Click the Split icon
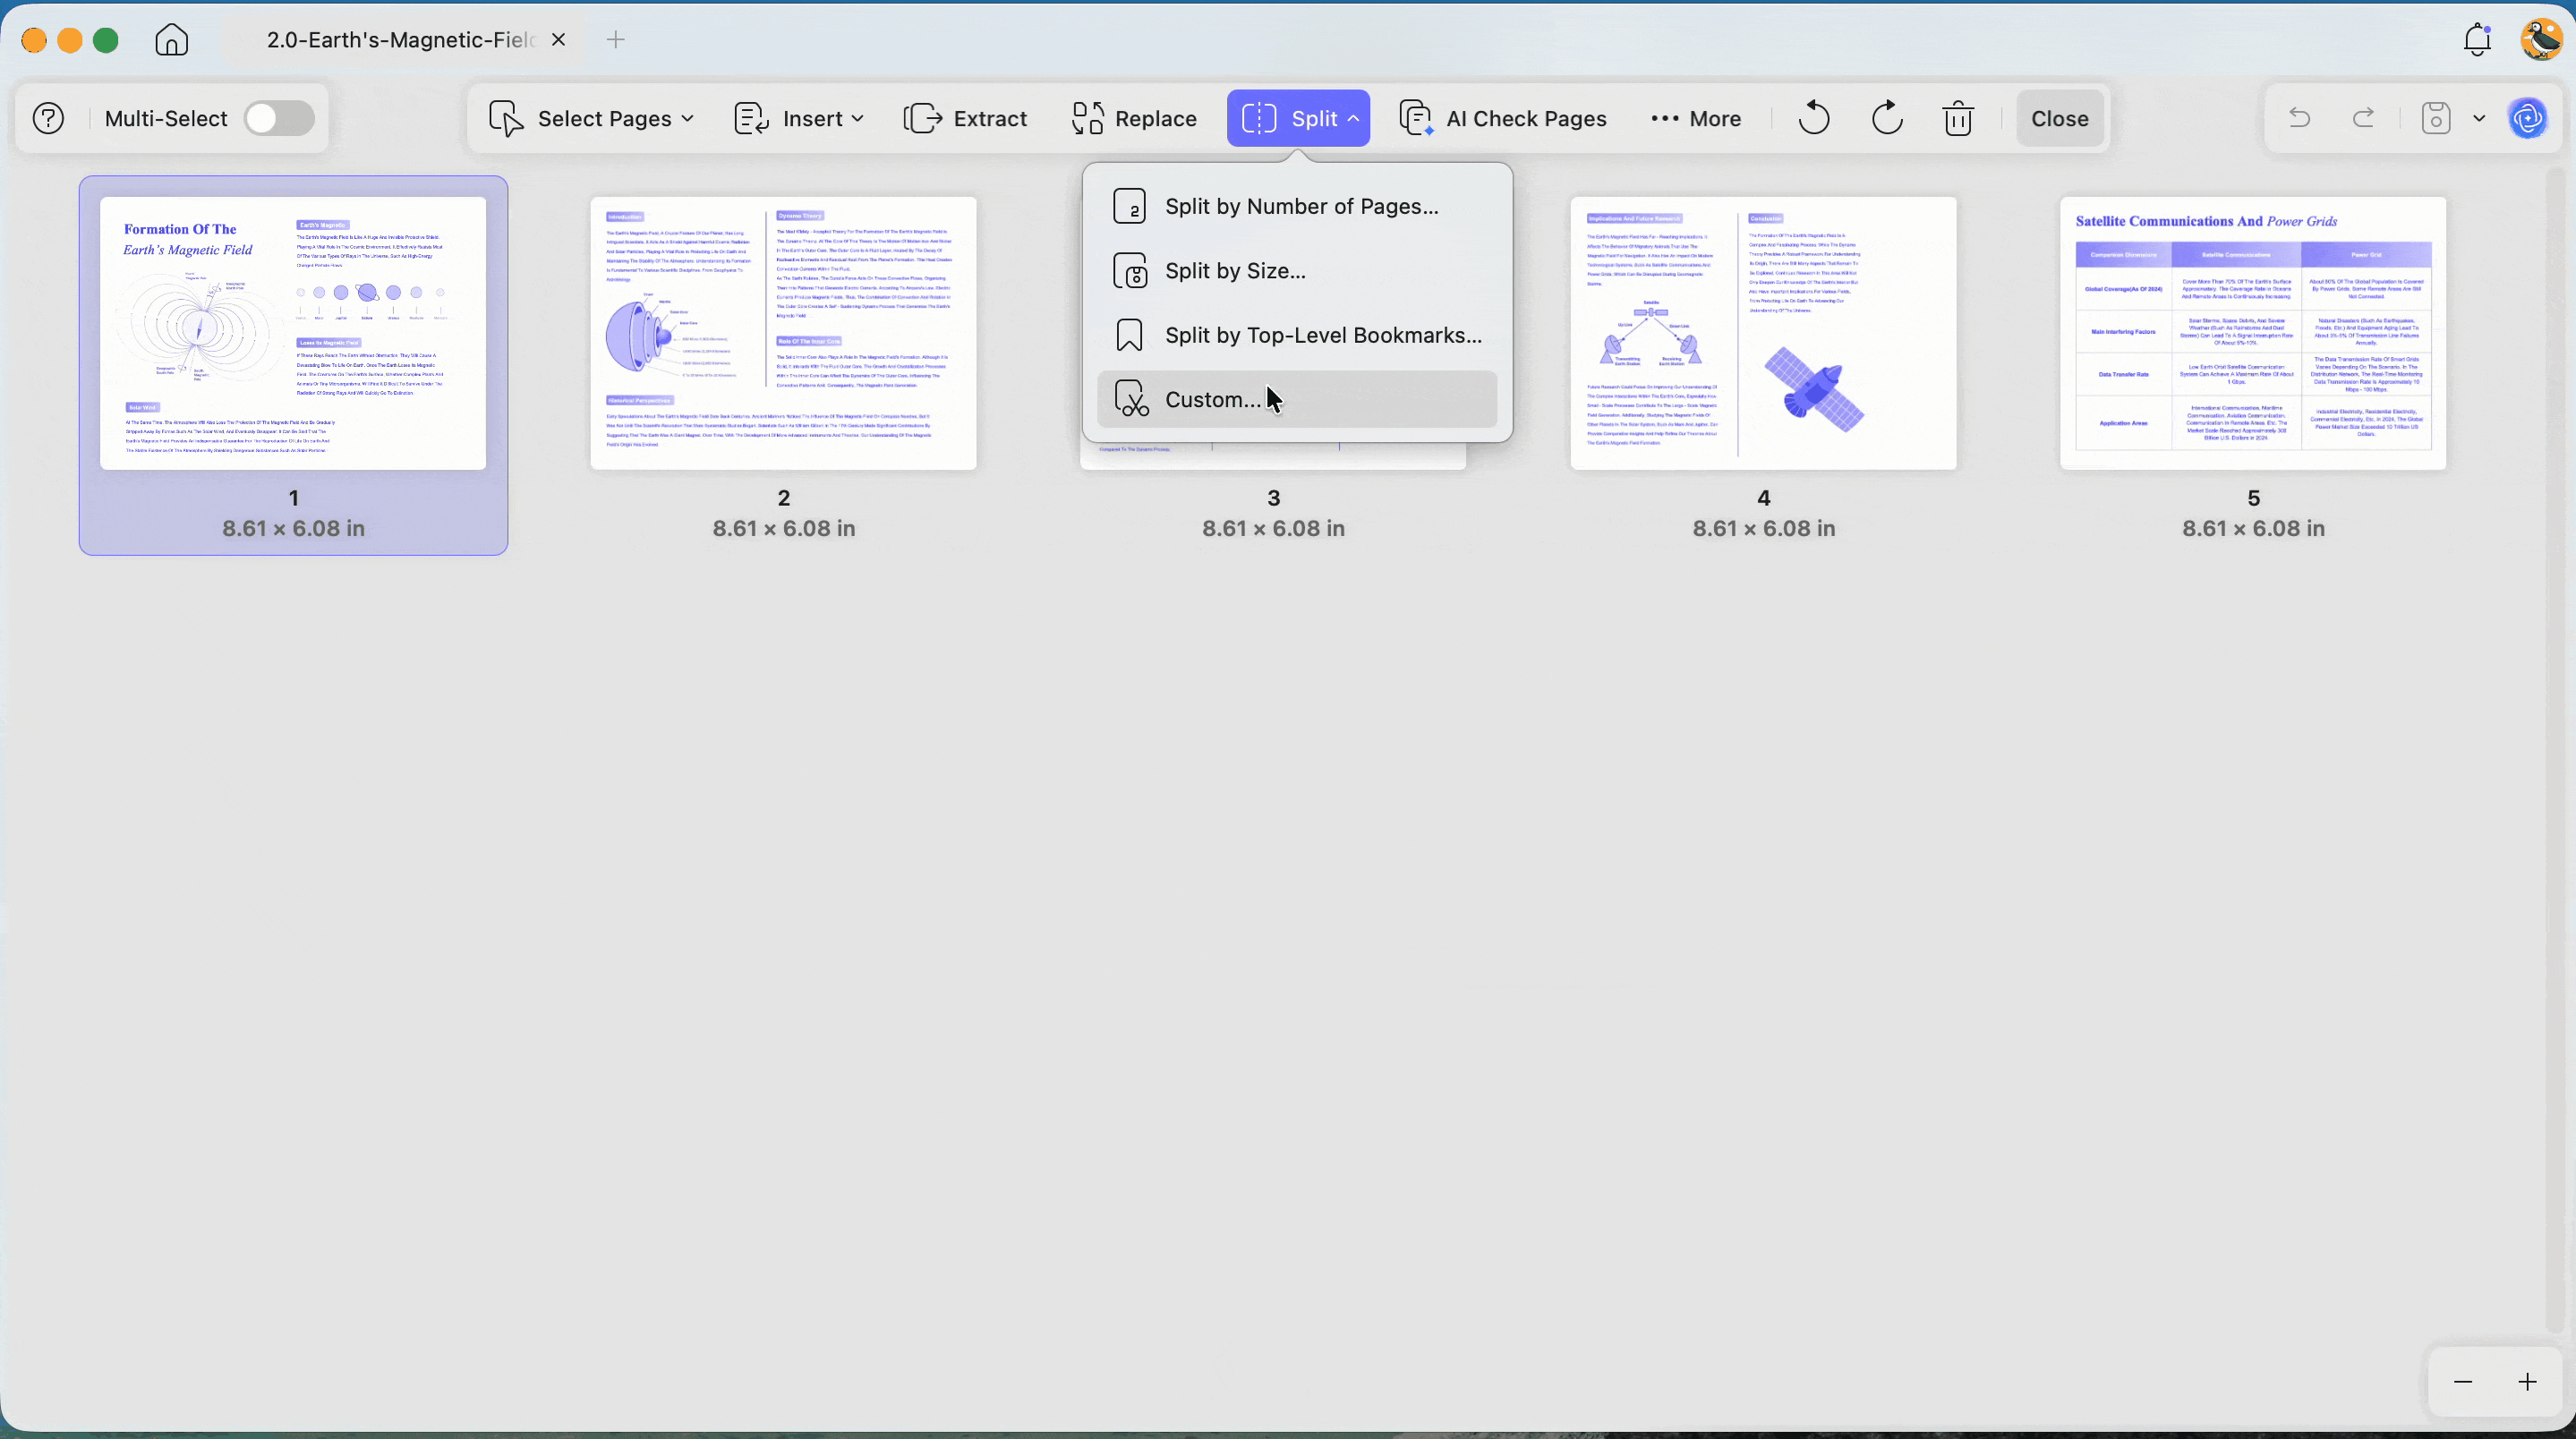 coord(1259,118)
